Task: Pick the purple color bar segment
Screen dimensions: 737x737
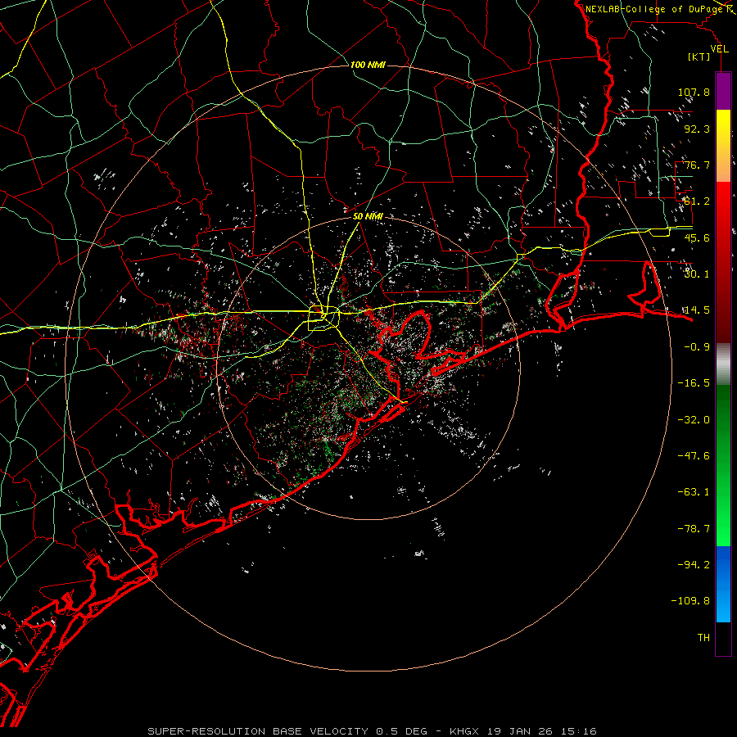Action: click(723, 92)
